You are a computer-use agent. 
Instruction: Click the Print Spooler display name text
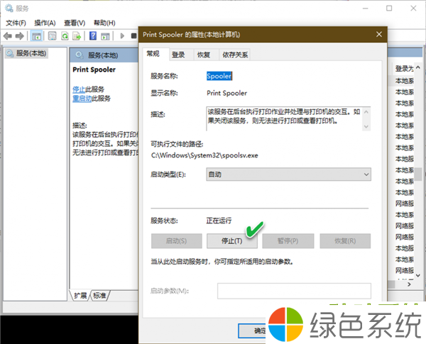pos(227,93)
